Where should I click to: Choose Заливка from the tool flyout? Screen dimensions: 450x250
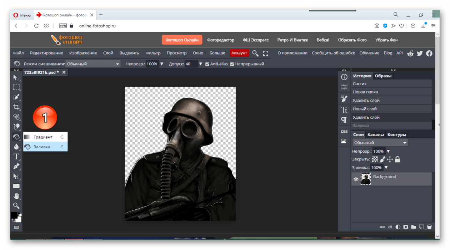click(45, 147)
